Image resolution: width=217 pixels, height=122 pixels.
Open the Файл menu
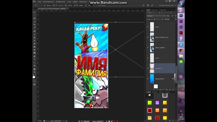39,2
